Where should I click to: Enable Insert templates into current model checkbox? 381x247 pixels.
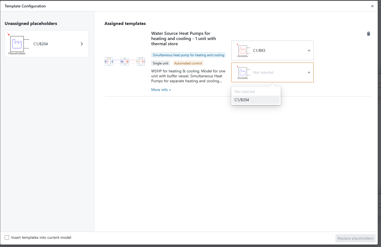pos(7,237)
